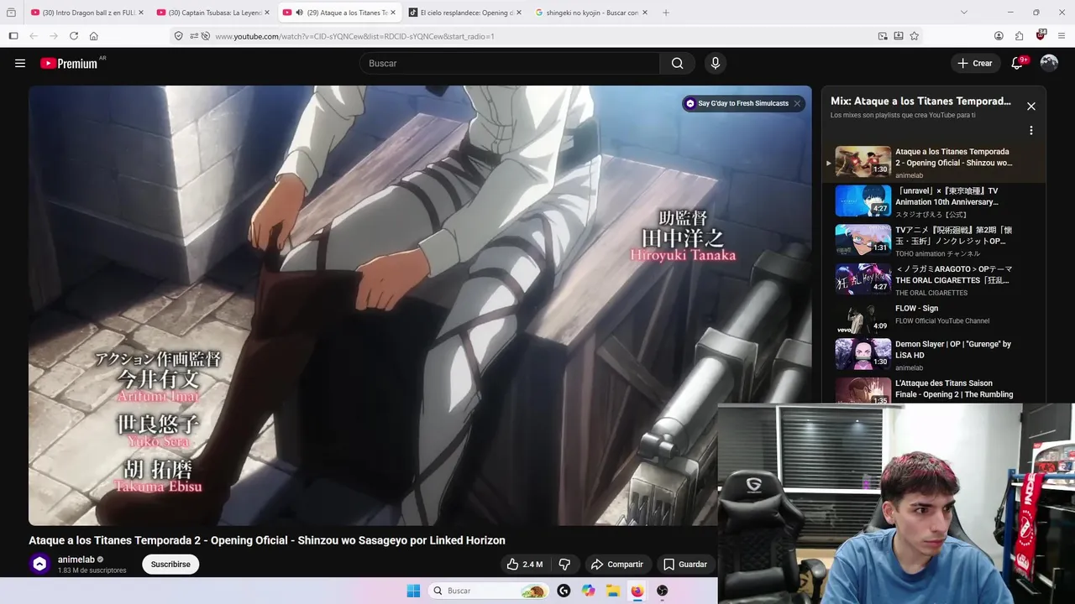Play unravel Tokyo Ghoul playlist video
Image resolution: width=1075 pixels, height=604 pixels.
point(932,201)
